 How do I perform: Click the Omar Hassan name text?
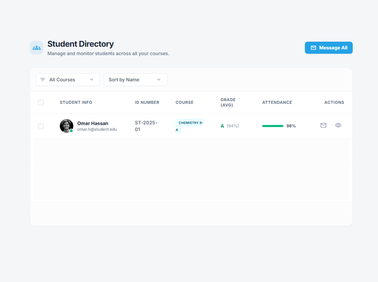point(93,123)
